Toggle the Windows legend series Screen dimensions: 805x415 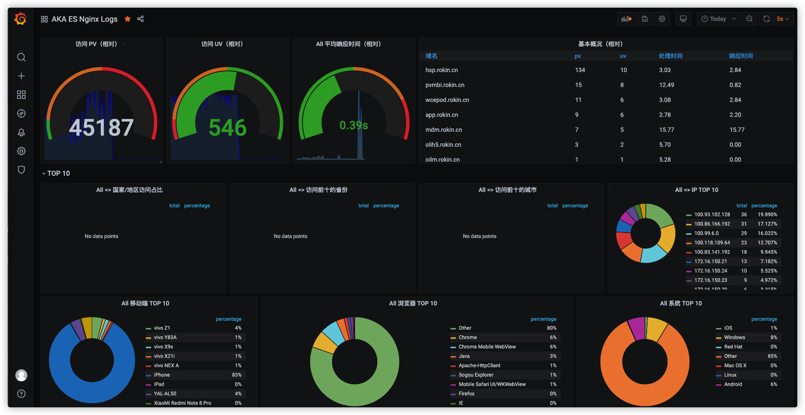point(735,337)
